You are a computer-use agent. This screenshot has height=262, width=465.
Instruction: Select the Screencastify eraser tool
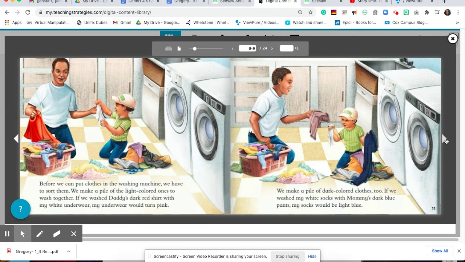click(x=57, y=234)
